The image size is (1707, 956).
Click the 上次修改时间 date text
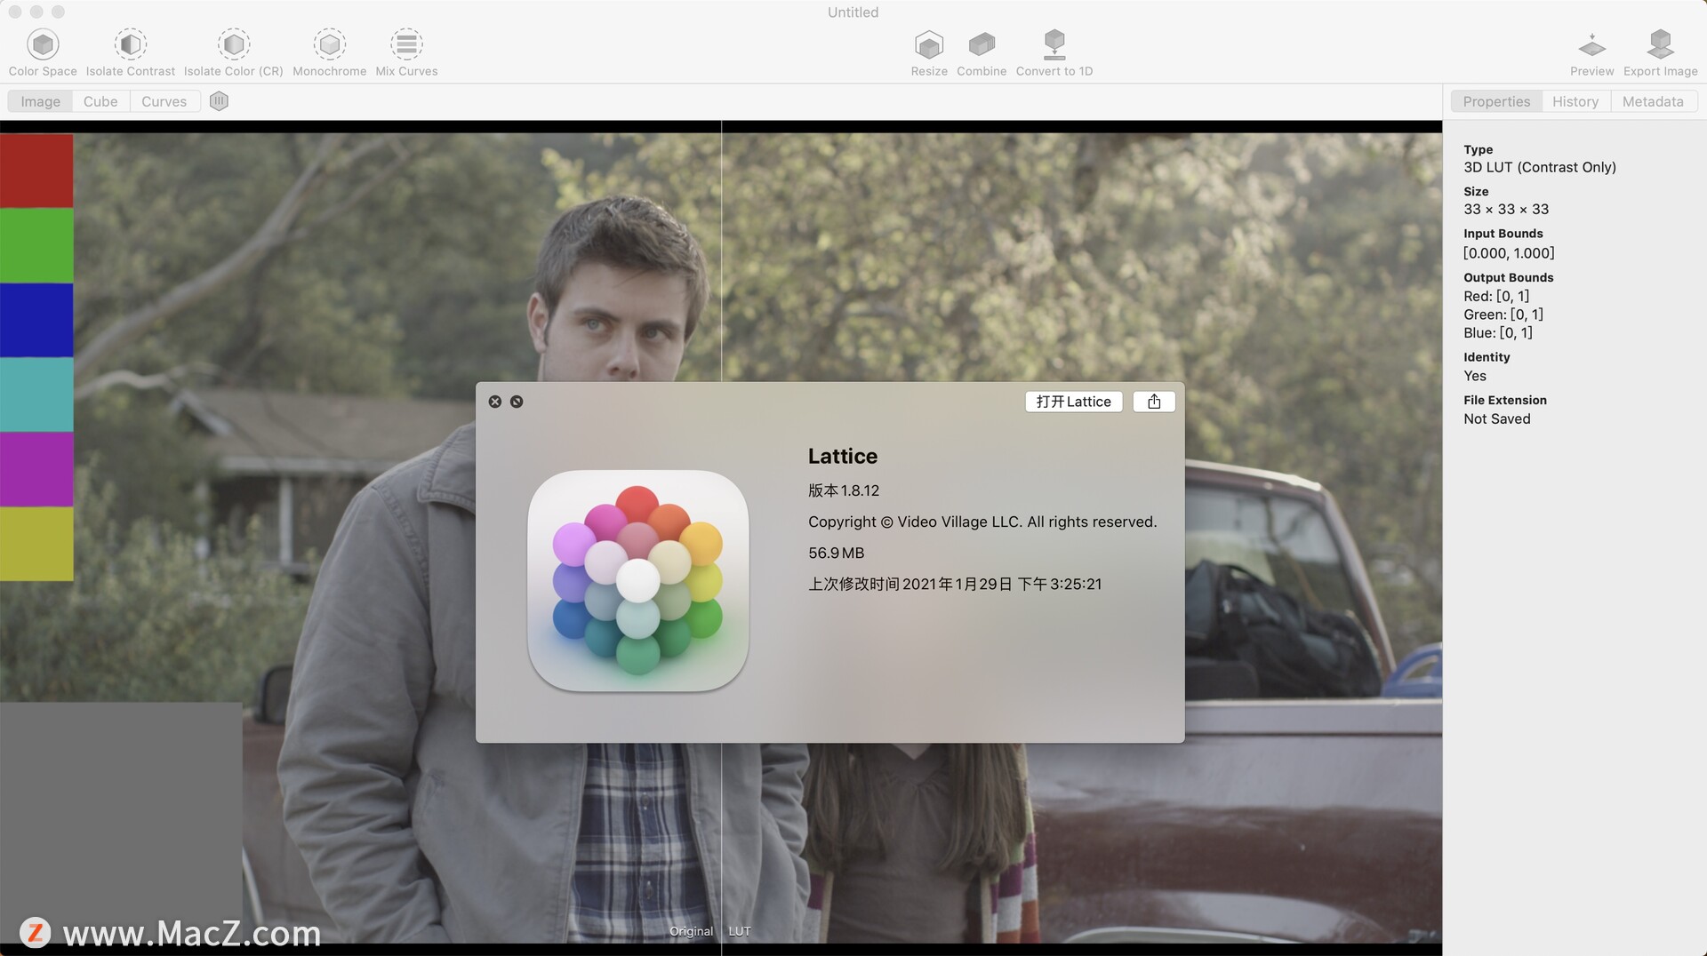pos(955,584)
